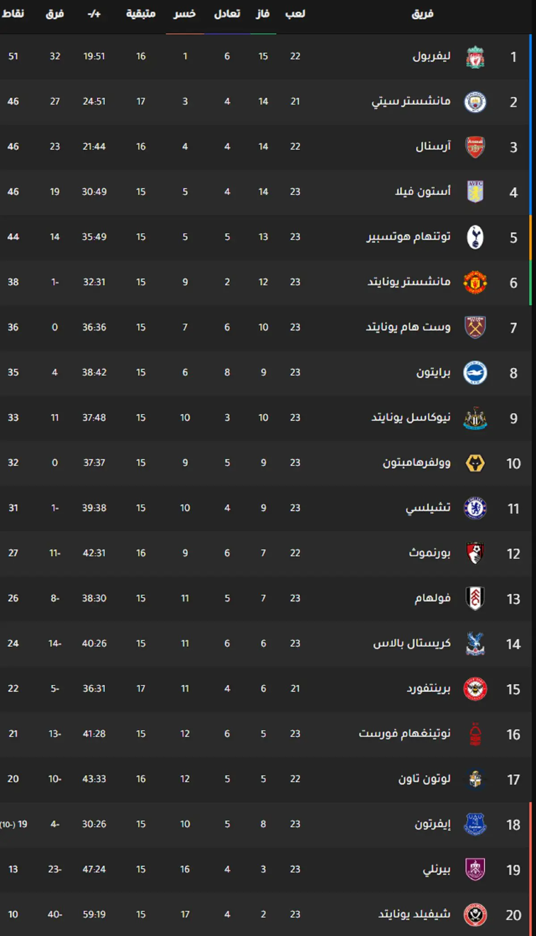Click the Brentford bee crest

click(475, 689)
